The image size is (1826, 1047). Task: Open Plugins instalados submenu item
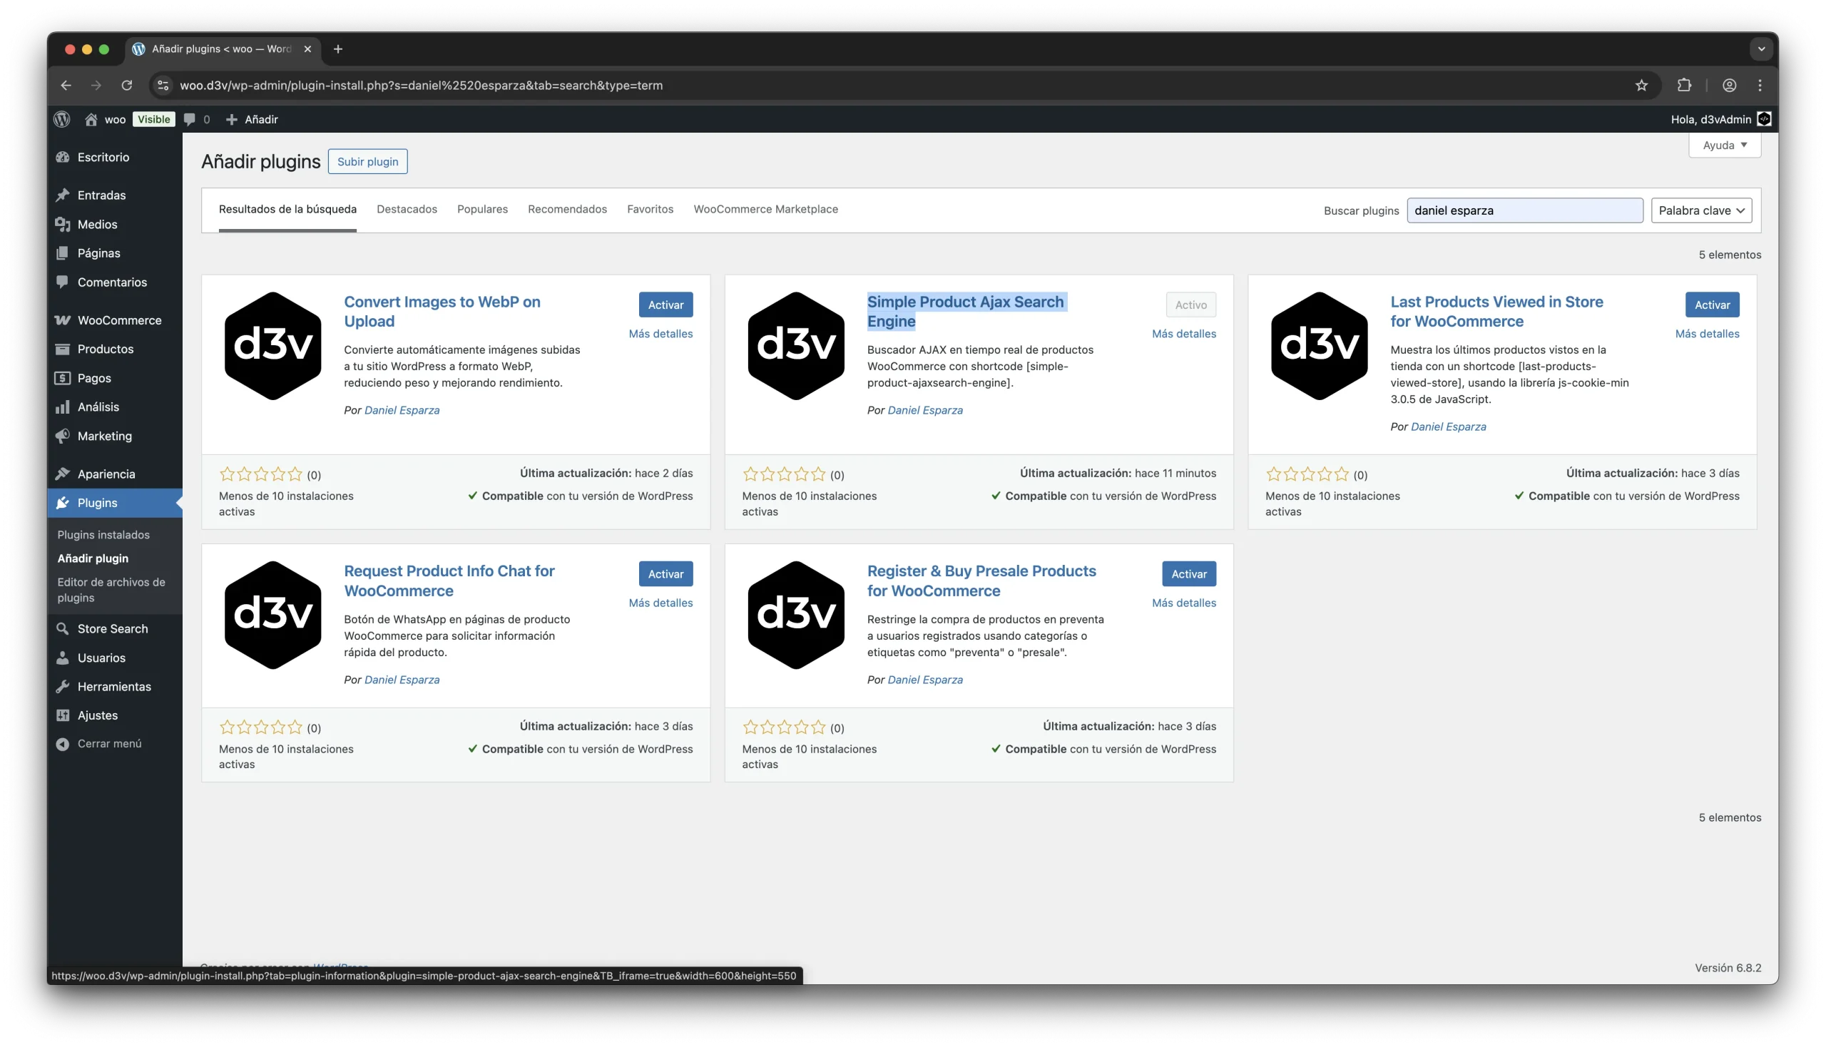pos(103,535)
